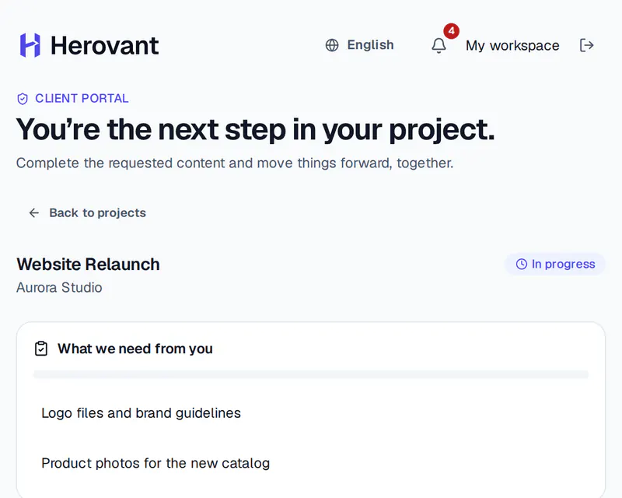Screen dimensions: 622x498
Task: Click the What we need from you heading
Action: 135,349
